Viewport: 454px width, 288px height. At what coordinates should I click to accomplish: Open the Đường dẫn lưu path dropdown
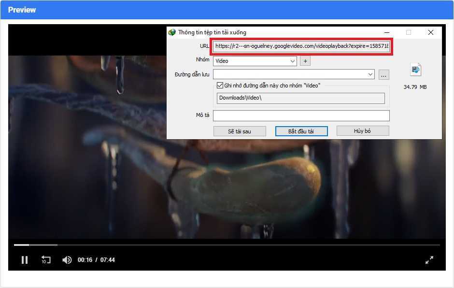[294, 74]
